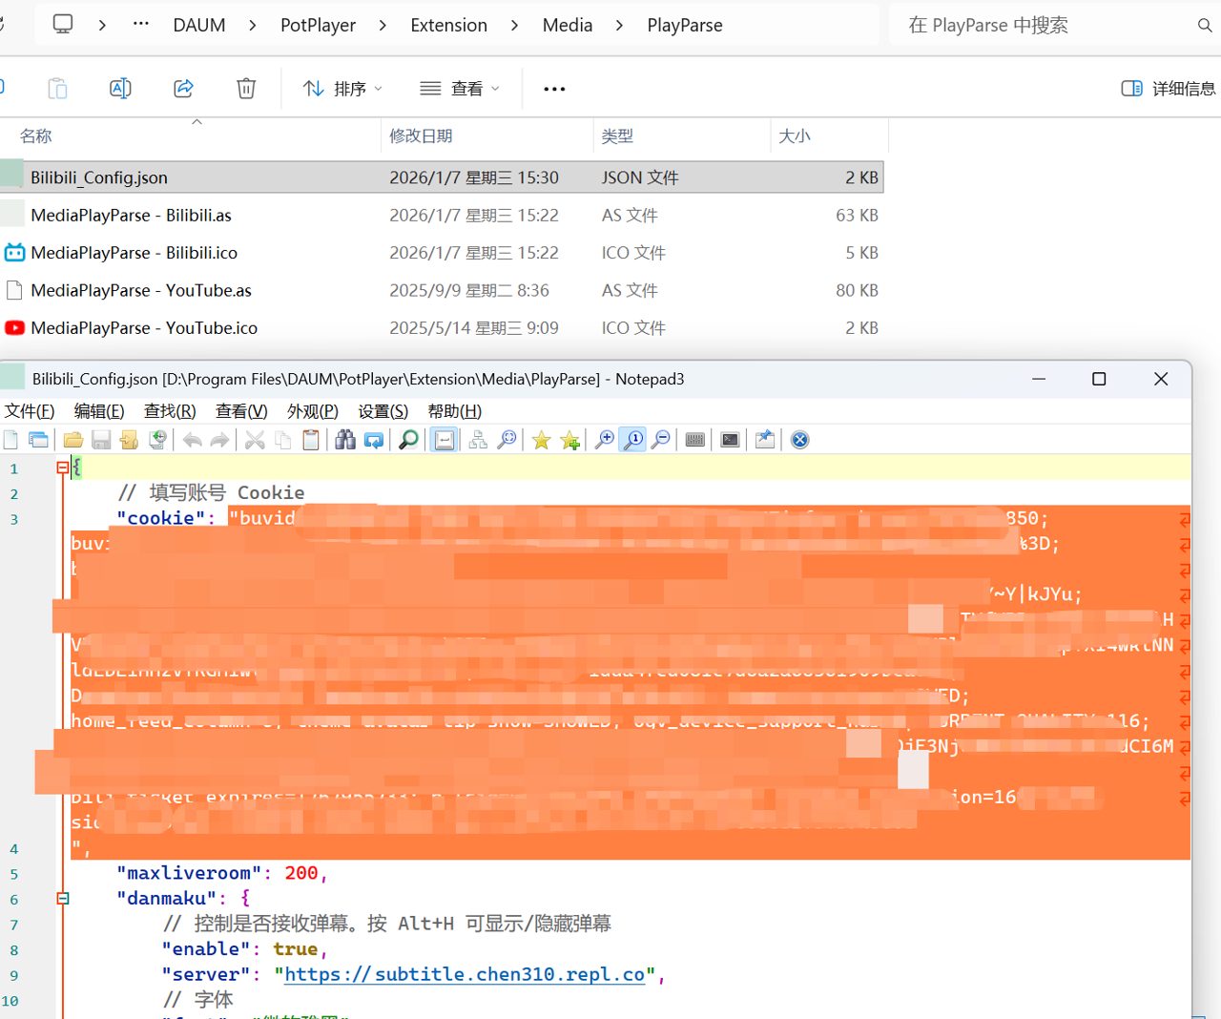This screenshot has height=1019, width=1221.
Task: Click the yellow star Favorites icon
Action: click(x=541, y=440)
